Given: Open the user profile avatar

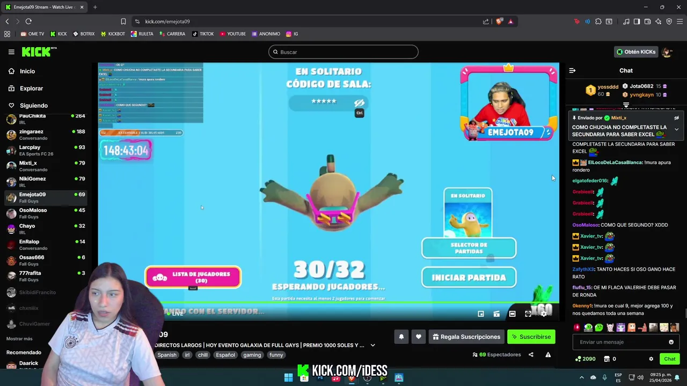Looking at the screenshot, I should point(667,52).
